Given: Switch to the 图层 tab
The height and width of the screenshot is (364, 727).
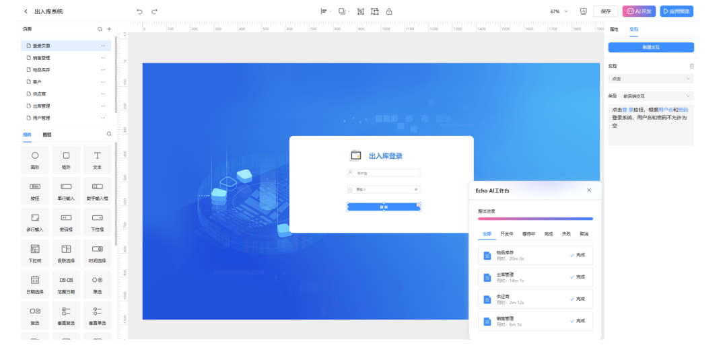Looking at the screenshot, I should [x=47, y=135].
